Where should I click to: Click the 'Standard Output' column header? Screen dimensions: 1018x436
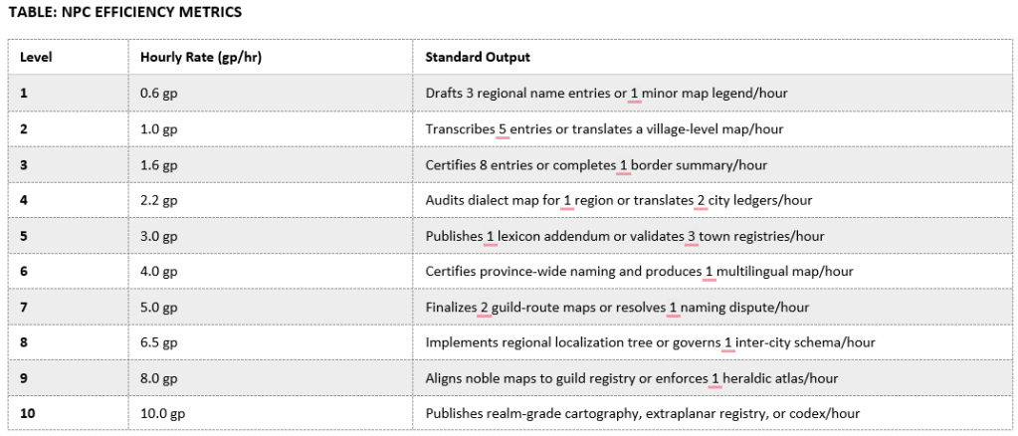[477, 57]
